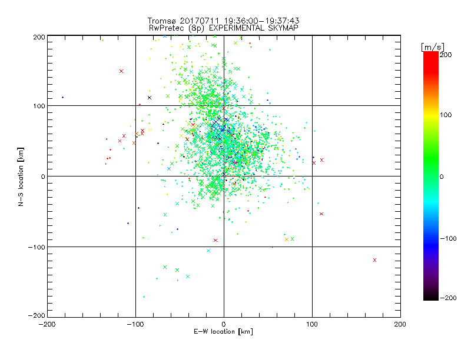Click the colorbar's '200' label
Viewport: 471px width, 353px height.
[x=446, y=55]
